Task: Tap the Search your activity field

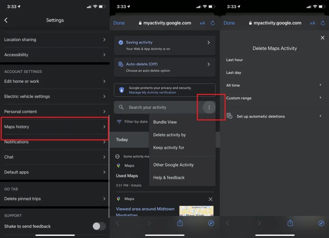Action: click(158, 107)
